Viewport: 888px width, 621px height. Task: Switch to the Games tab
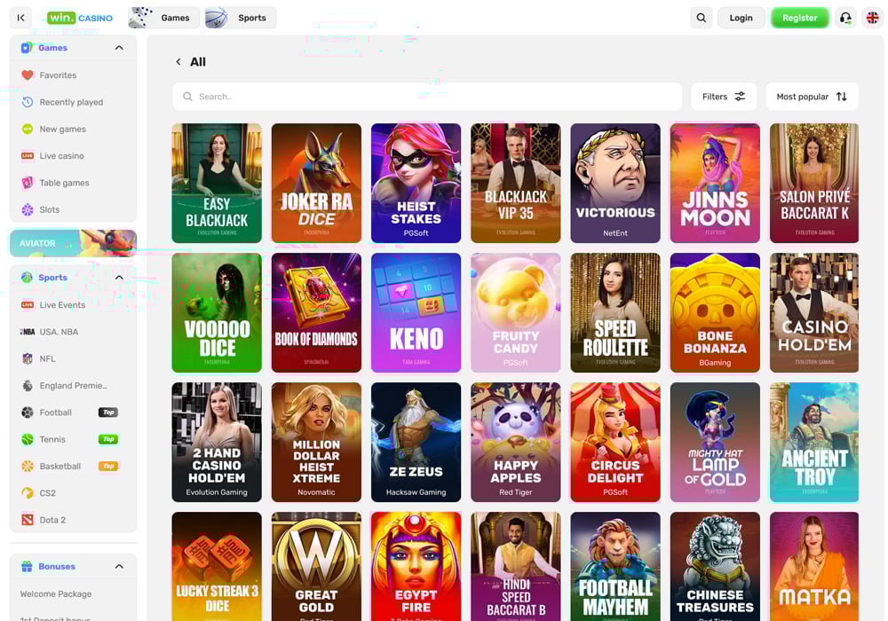coord(163,18)
